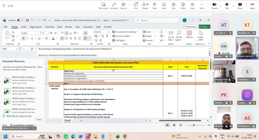Open the font size 11 dropdown
This screenshot has width=259, height=140.
(x=48, y=33)
